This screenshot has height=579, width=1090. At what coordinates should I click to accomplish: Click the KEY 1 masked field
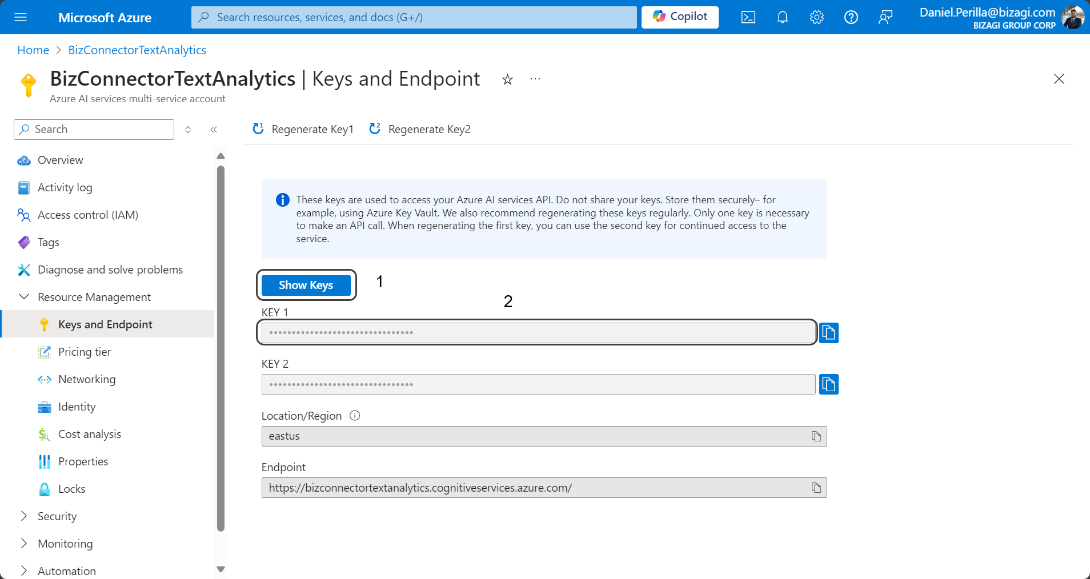pyautogui.click(x=538, y=332)
